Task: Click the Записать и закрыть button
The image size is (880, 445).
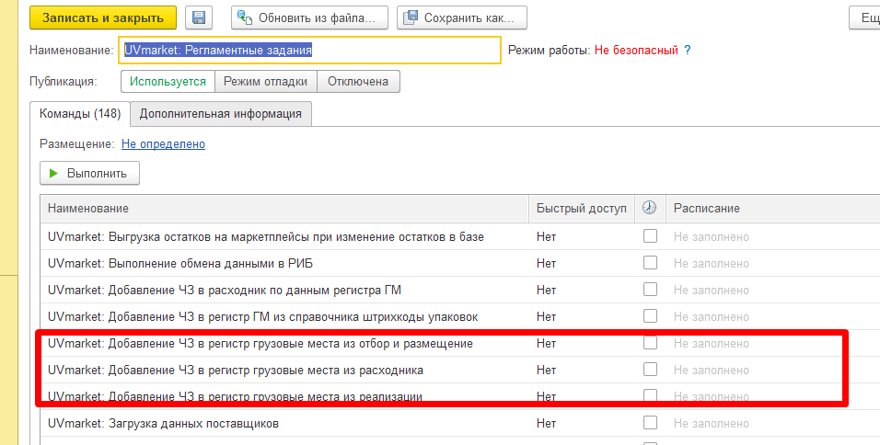Action: (103, 18)
